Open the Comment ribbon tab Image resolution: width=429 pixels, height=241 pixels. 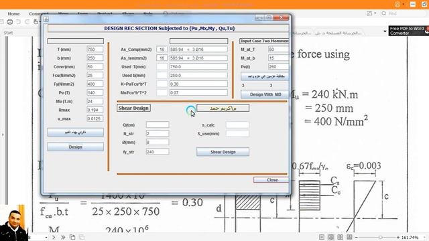coord(39,13)
